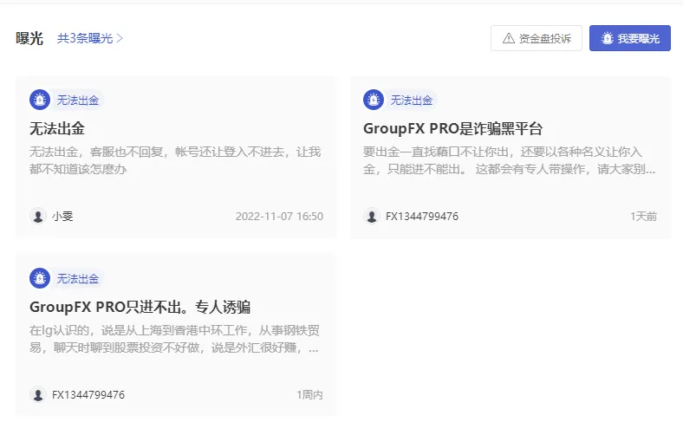Screen dimensions: 683x448
Task: Click username FX1344799476 beside 1周内
Action: point(88,395)
